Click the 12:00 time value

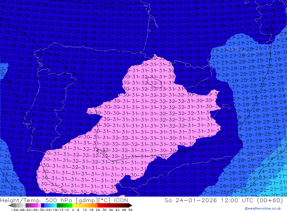pyautogui.click(x=230, y=200)
